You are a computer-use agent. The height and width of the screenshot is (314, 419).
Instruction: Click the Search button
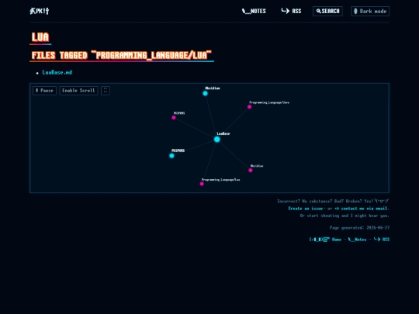tap(327, 11)
